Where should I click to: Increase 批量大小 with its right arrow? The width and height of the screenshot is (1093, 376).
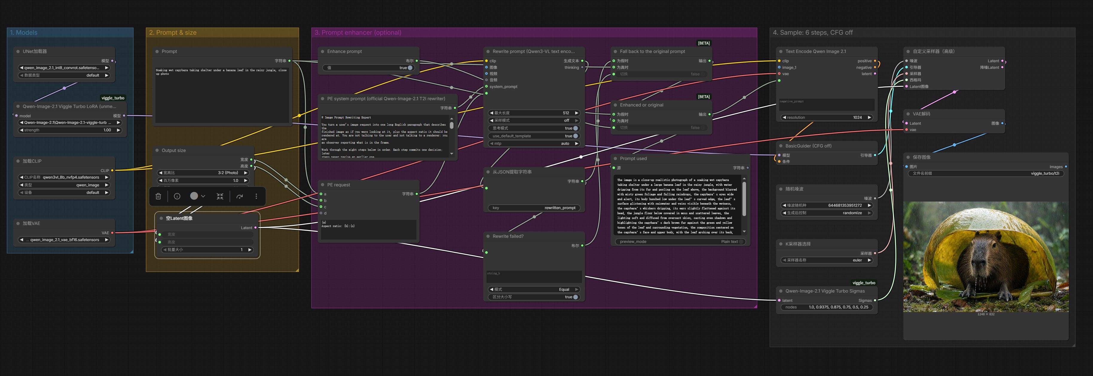[x=250, y=250]
